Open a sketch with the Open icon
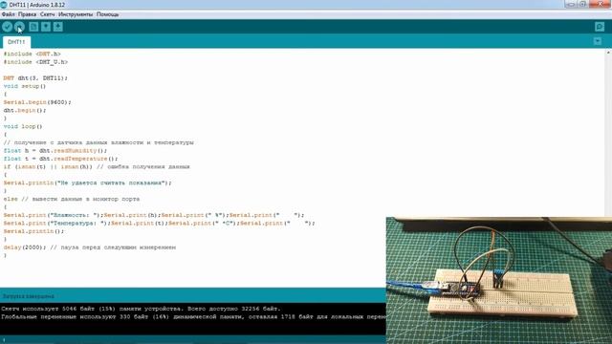612x344 pixels. pos(46,27)
